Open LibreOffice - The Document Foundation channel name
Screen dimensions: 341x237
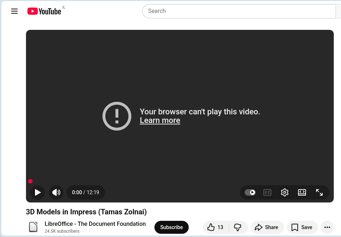click(95, 224)
